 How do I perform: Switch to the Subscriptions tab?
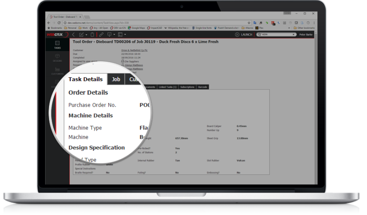[187, 87]
